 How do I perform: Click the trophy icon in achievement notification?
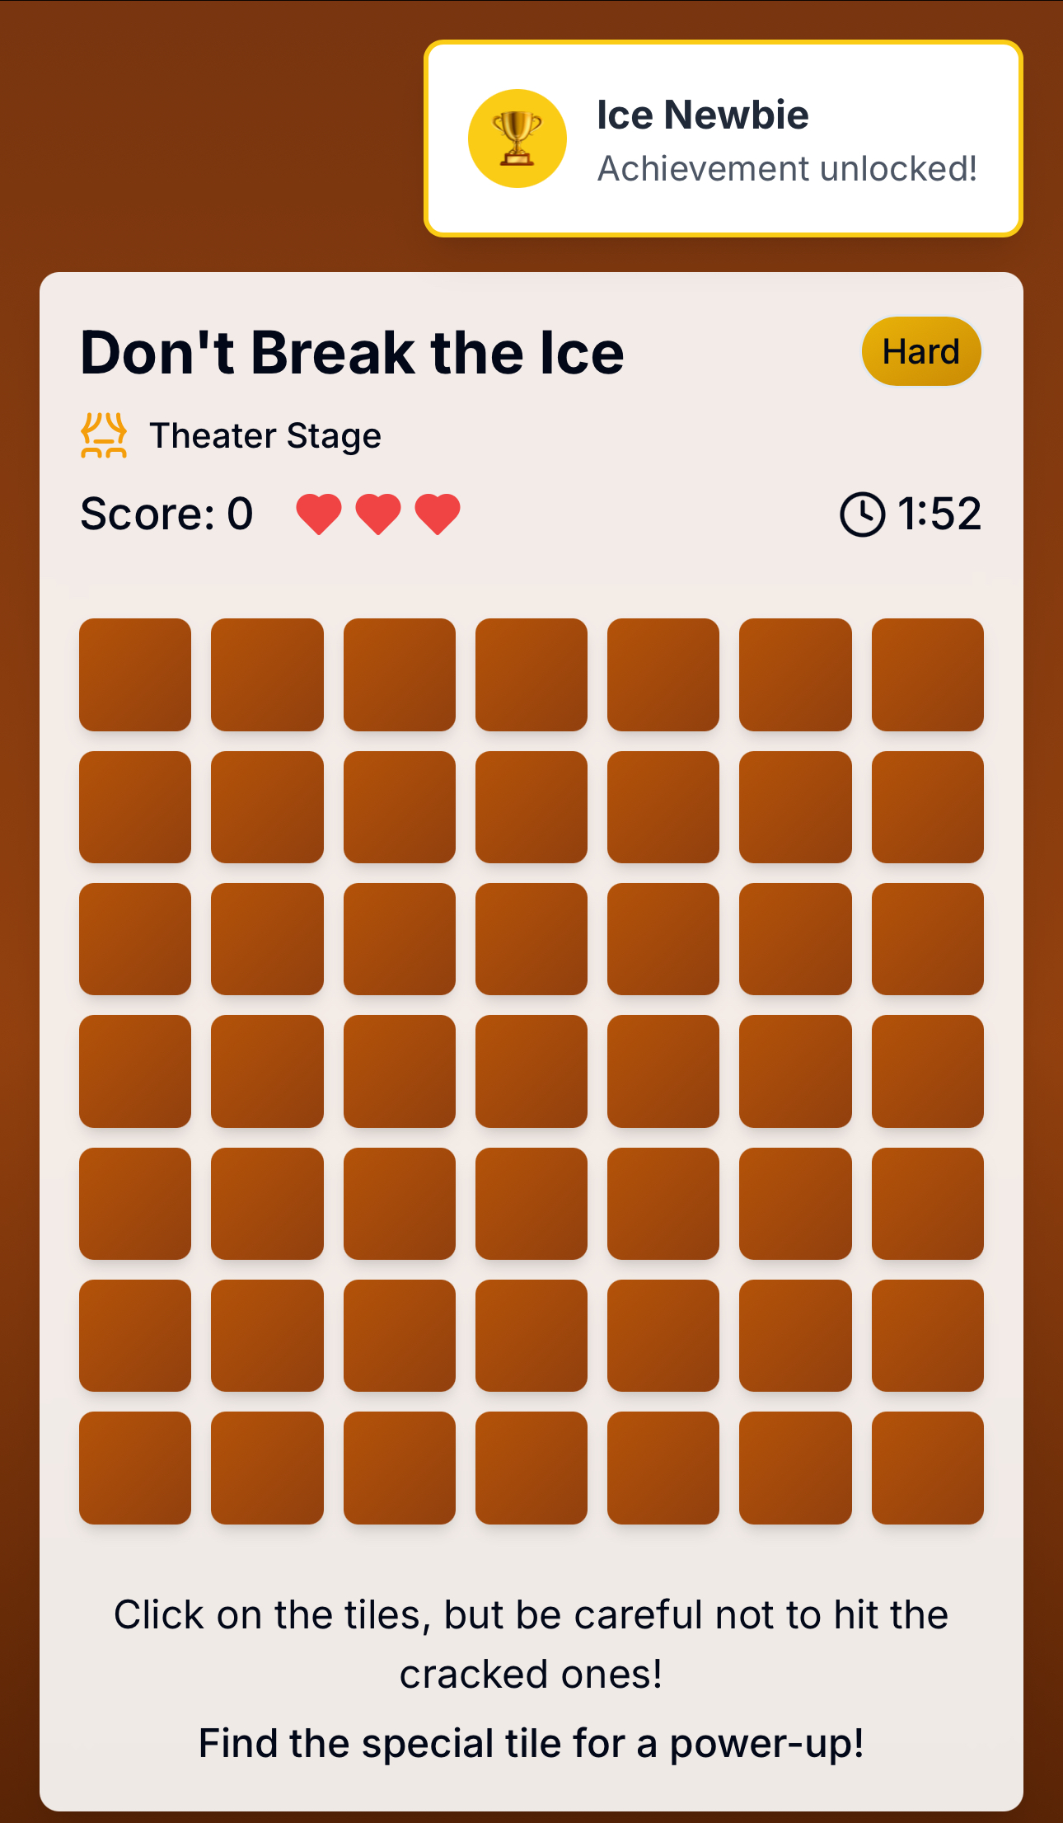[517, 139]
